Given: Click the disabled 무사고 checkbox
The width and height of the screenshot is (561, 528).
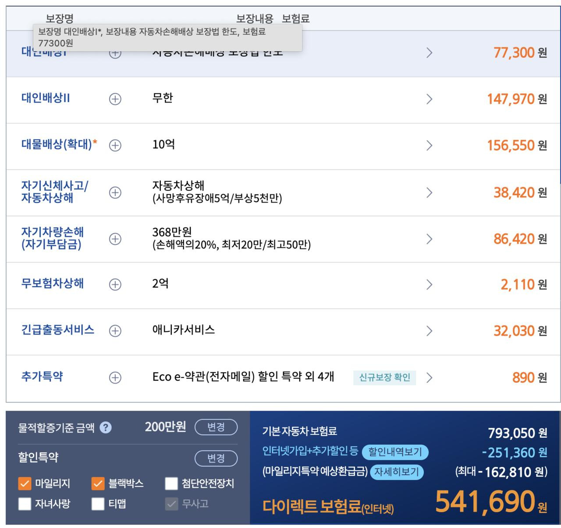Looking at the screenshot, I should click(x=171, y=504).
